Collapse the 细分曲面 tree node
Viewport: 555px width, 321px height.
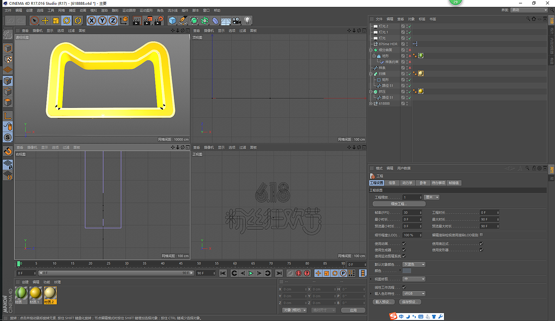tap(371, 50)
